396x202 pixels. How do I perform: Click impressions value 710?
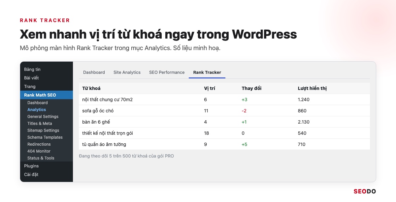point(302,144)
